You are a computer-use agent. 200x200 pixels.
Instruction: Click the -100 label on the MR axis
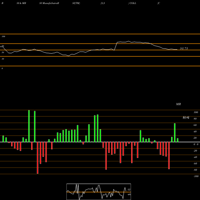pyautogui.click(x=196, y=176)
